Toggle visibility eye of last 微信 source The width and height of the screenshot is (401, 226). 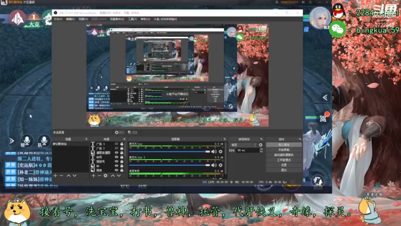(x=117, y=170)
